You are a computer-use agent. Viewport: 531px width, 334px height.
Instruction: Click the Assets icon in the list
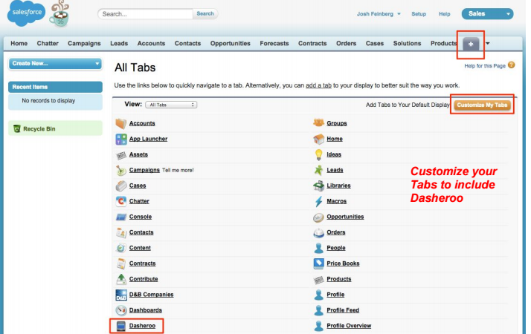coord(121,155)
